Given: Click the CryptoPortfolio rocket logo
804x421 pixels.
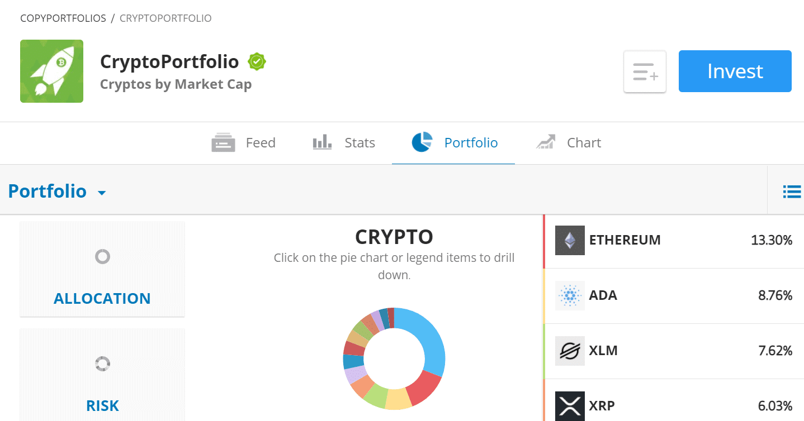Looking at the screenshot, I should [x=51, y=71].
